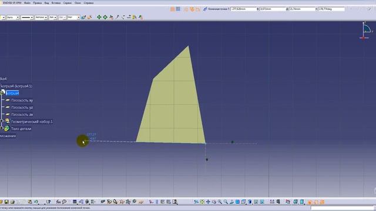Click the Fly mode icon
The image size is (376, 211).
pos(196,202)
